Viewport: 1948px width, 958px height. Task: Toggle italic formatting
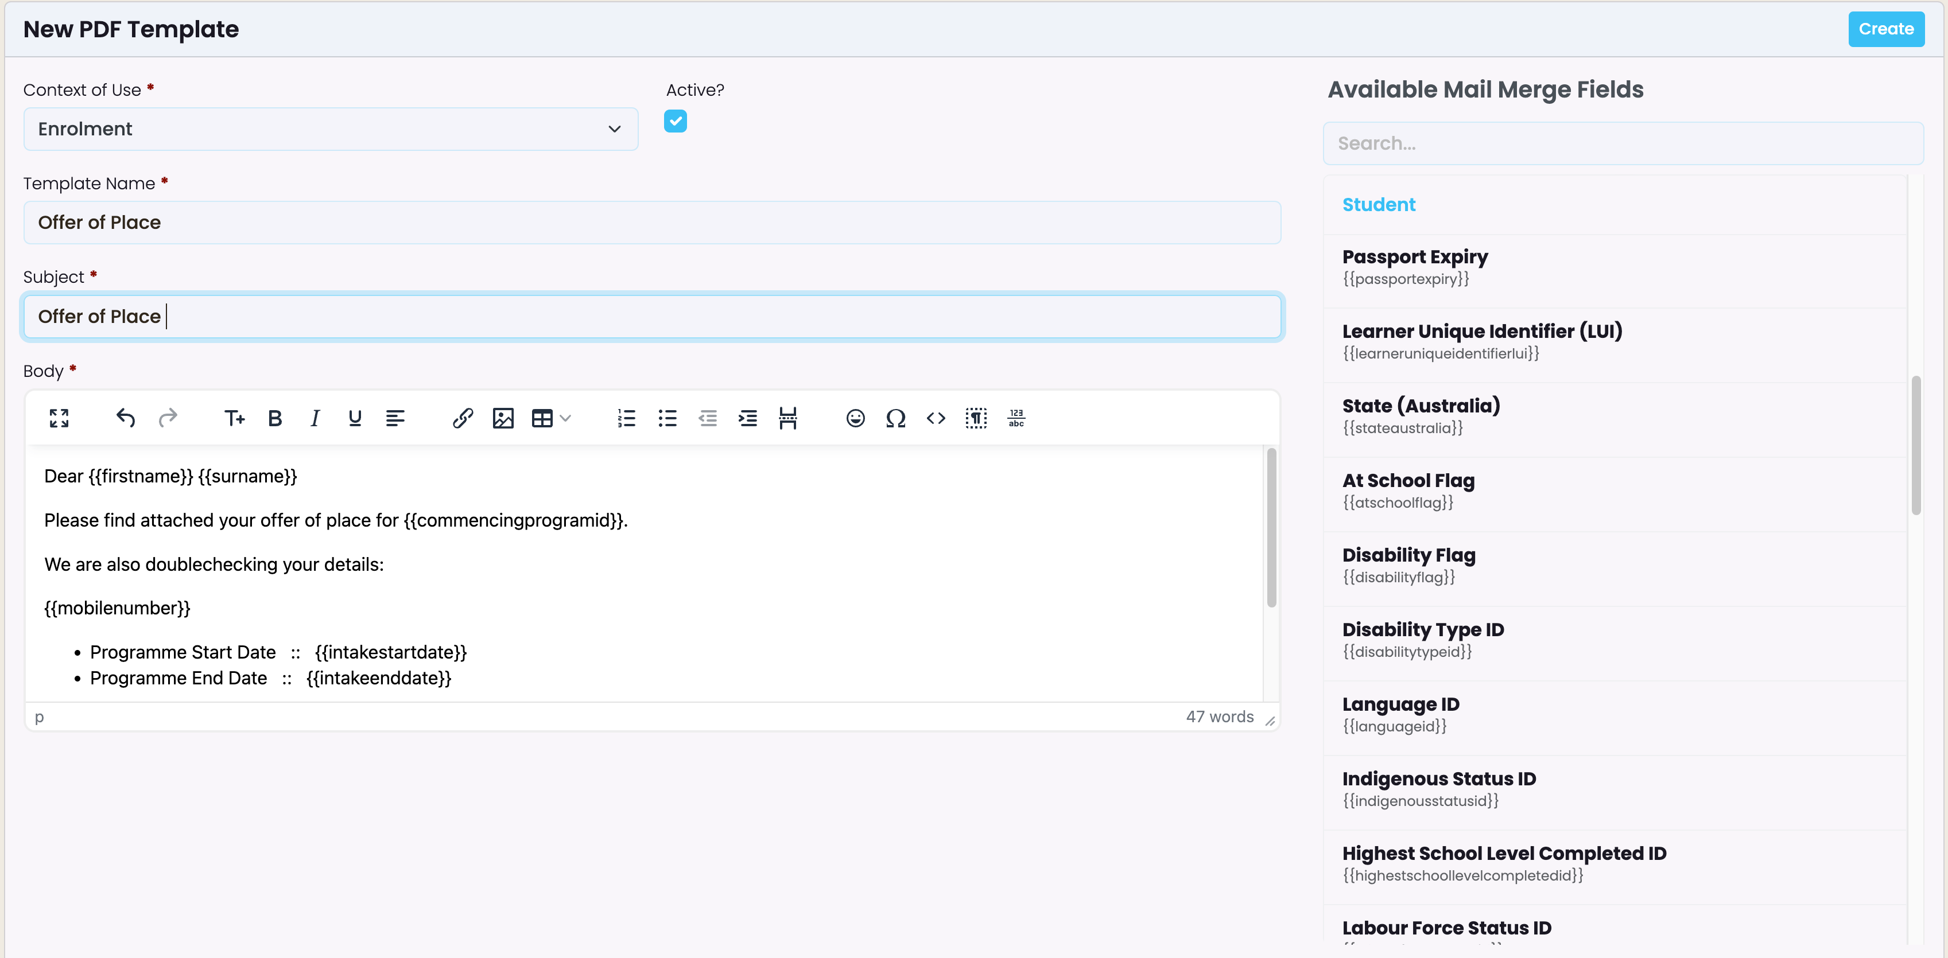coord(315,418)
